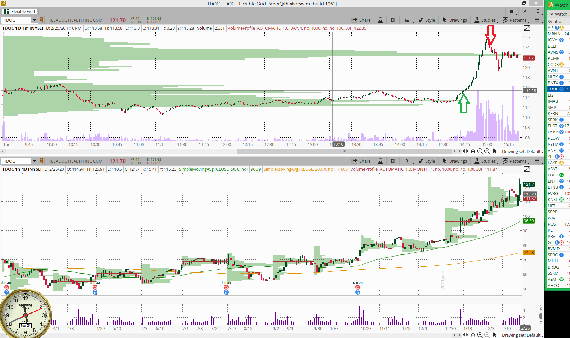
Task: Click info icon next to NLTX in watchlist
Action: click(561, 77)
